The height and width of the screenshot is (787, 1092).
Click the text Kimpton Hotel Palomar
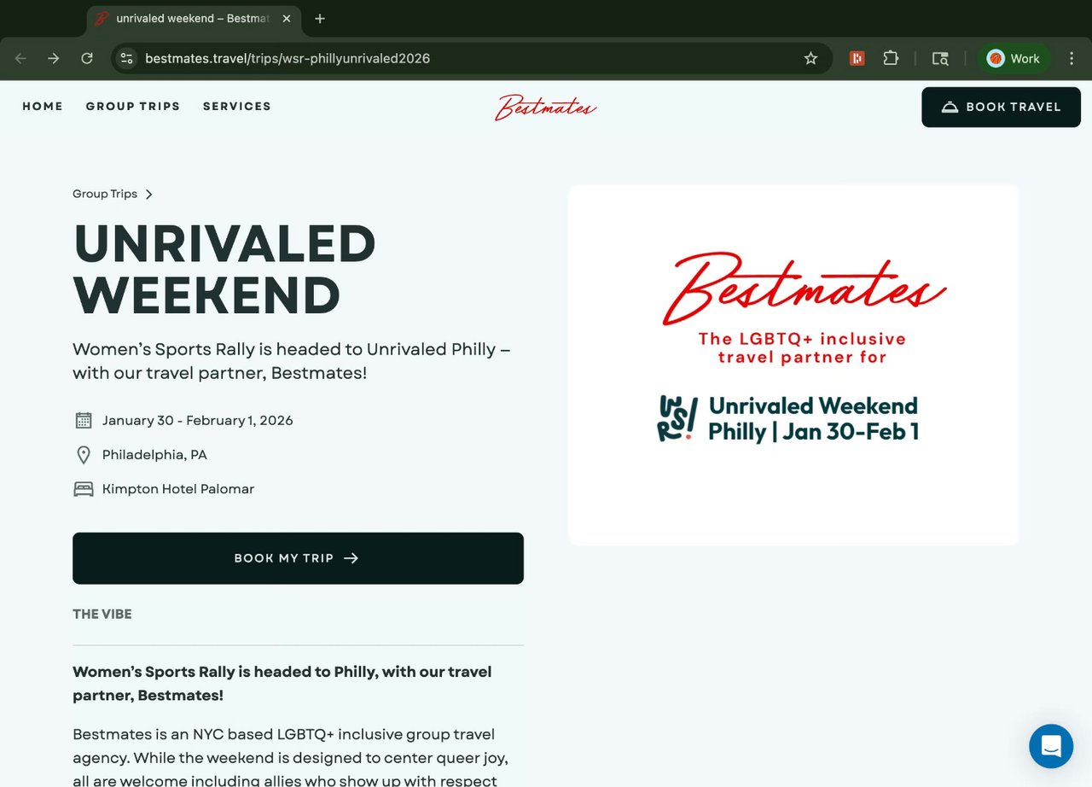178,489
